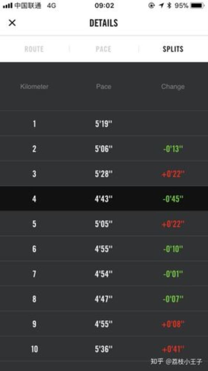
Task: Select kilometer 2 row with 5'06'' pace
Action: pyautogui.click(x=104, y=149)
